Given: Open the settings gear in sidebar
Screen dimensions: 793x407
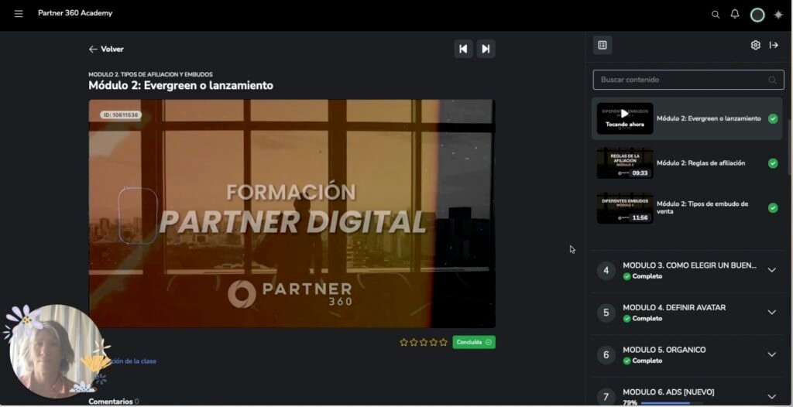Looking at the screenshot, I should pos(755,45).
